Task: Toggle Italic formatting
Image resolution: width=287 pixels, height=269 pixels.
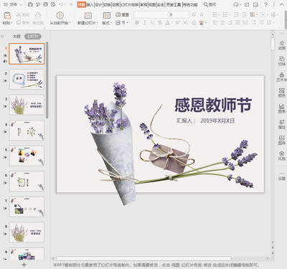Action: 144,22
